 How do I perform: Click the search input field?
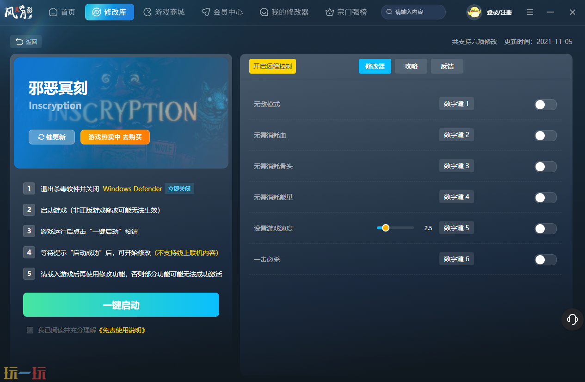pos(413,12)
